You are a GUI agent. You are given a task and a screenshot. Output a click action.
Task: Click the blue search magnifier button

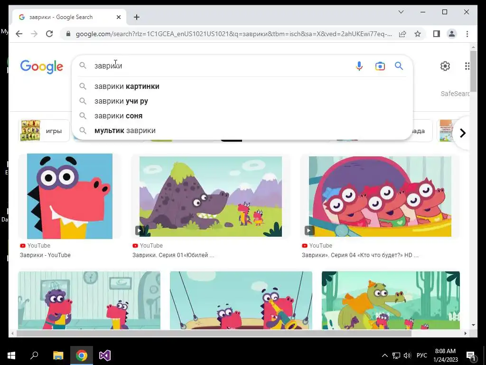399,66
